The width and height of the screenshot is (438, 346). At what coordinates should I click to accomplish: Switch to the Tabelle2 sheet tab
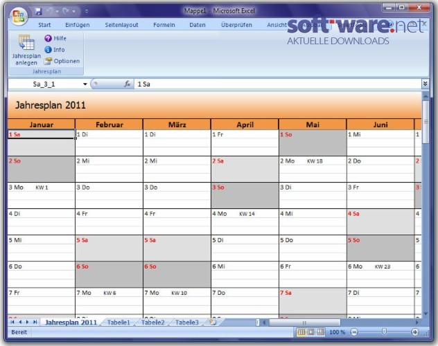pos(152,322)
